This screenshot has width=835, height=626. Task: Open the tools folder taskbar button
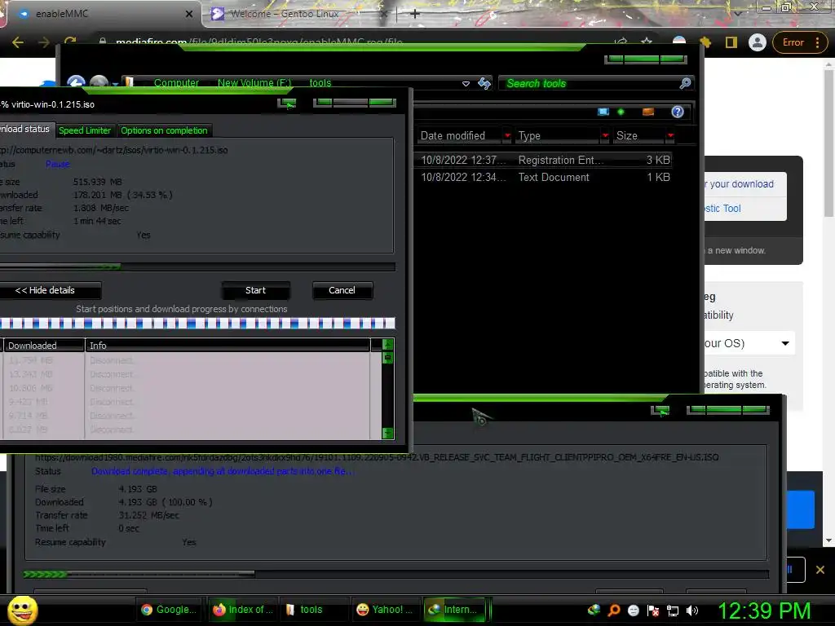pos(314,610)
